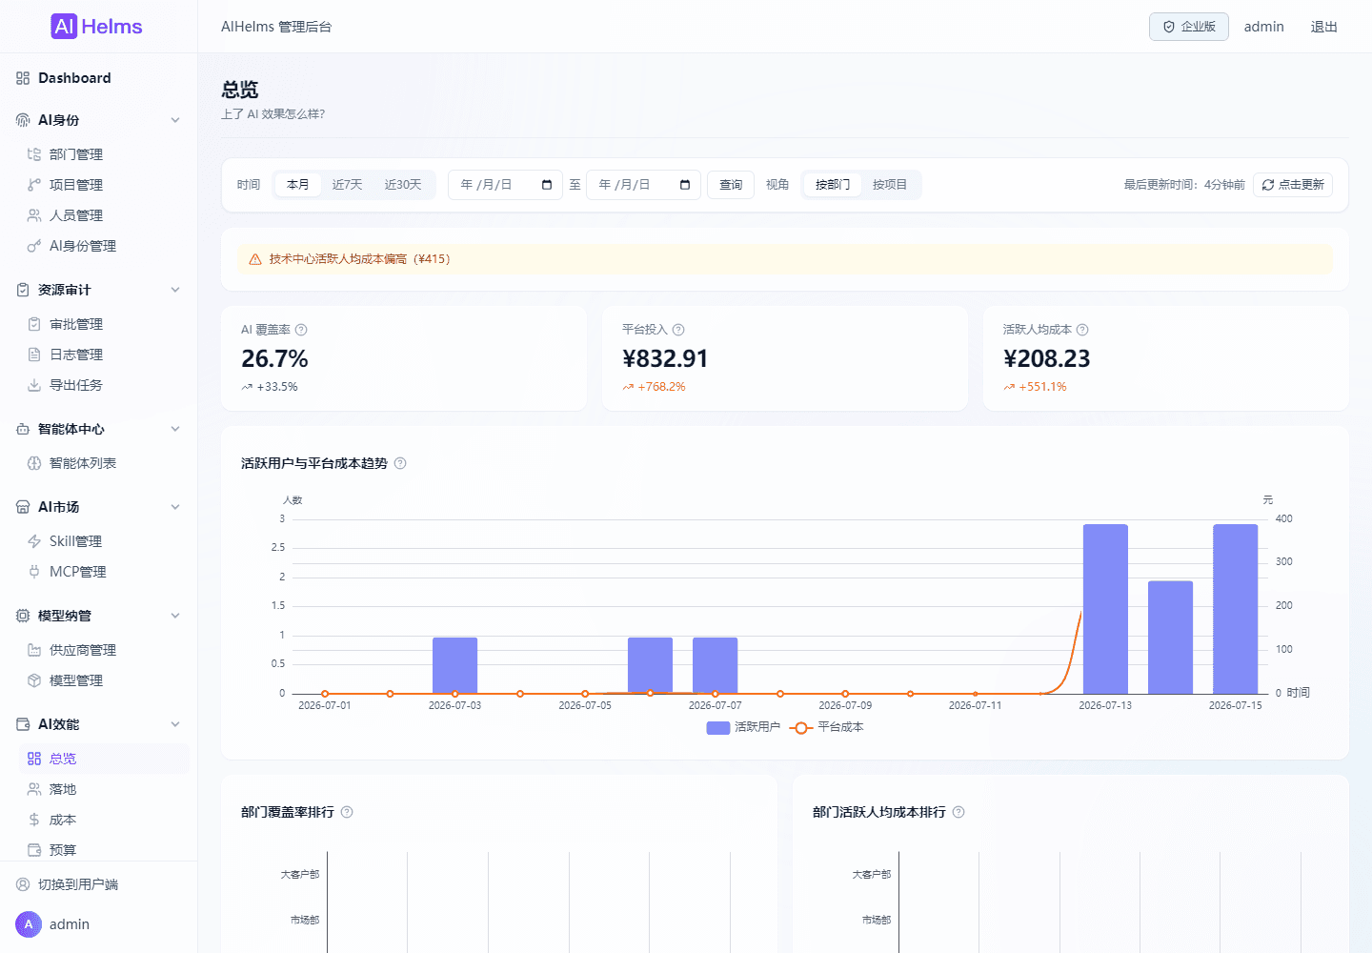The height and width of the screenshot is (953, 1372).
Task: Toggle 平台成本 legend series
Action: pos(827,727)
